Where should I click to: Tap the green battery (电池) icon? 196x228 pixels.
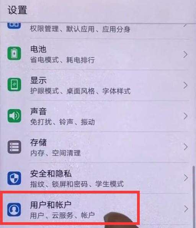pyautogui.click(x=14, y=53)
